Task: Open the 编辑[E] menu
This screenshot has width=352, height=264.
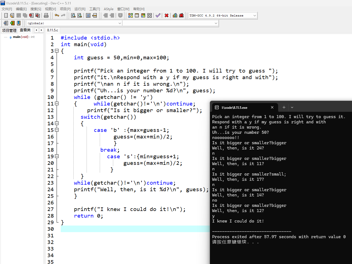Action: pos(21,9)
